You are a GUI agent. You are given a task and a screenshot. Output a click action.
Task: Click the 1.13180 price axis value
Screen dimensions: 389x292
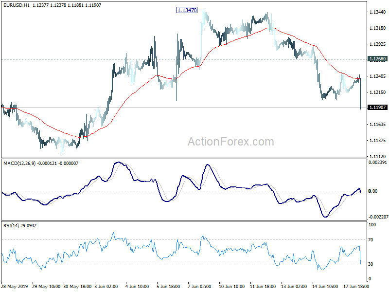point(378,28)
